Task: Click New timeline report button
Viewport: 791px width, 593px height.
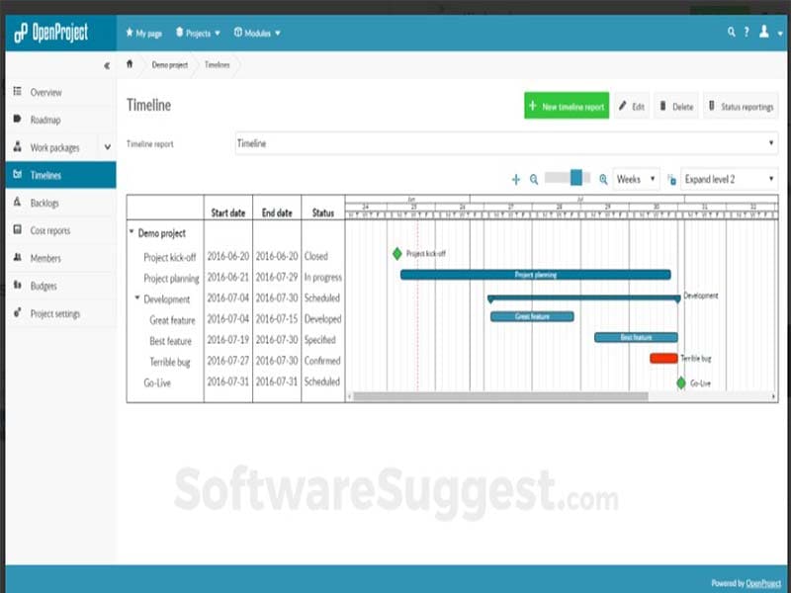Action: pyautogui.click(x=567, y=106)
